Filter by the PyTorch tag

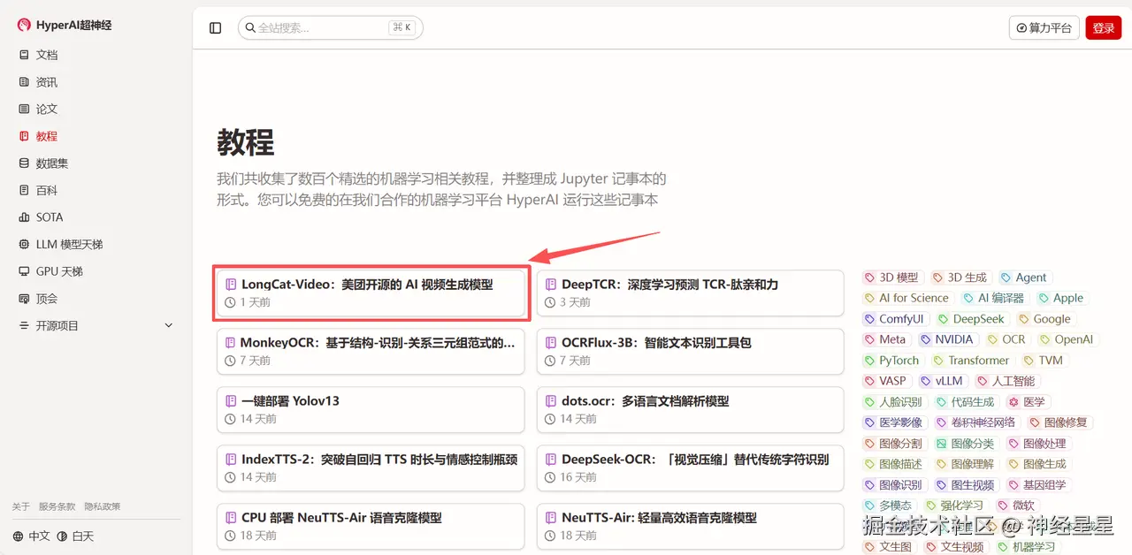point(892,361)
